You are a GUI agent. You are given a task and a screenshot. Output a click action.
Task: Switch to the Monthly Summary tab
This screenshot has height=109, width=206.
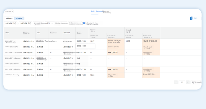(x=107, y=12)
